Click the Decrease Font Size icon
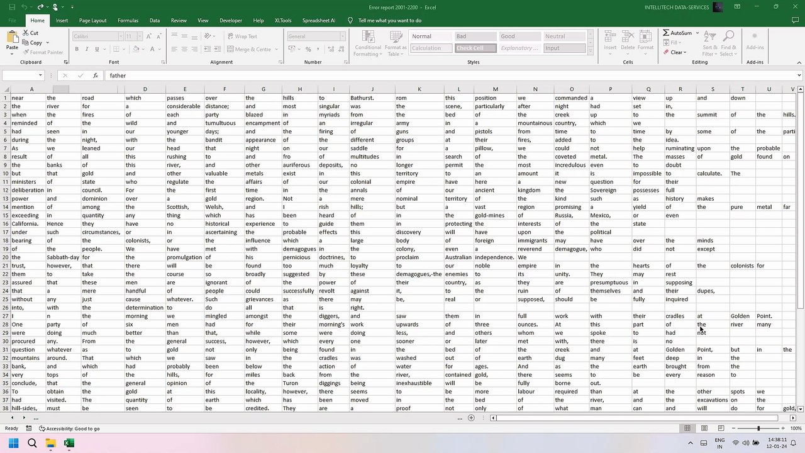 point(159,36)
